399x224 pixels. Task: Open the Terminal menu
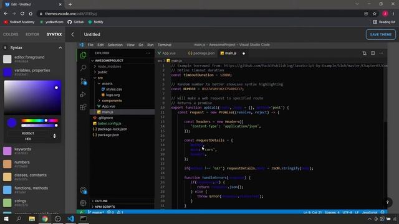tap(165, 45)
